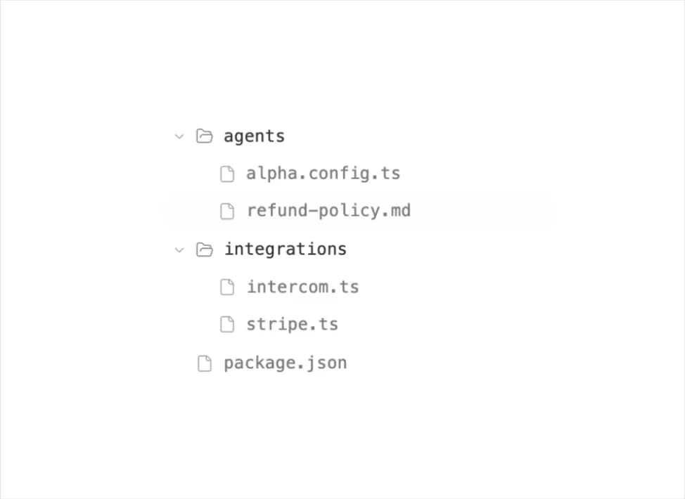Select the integrations folder name
This screenshot has width=685, height=499.
coord(286,249)
